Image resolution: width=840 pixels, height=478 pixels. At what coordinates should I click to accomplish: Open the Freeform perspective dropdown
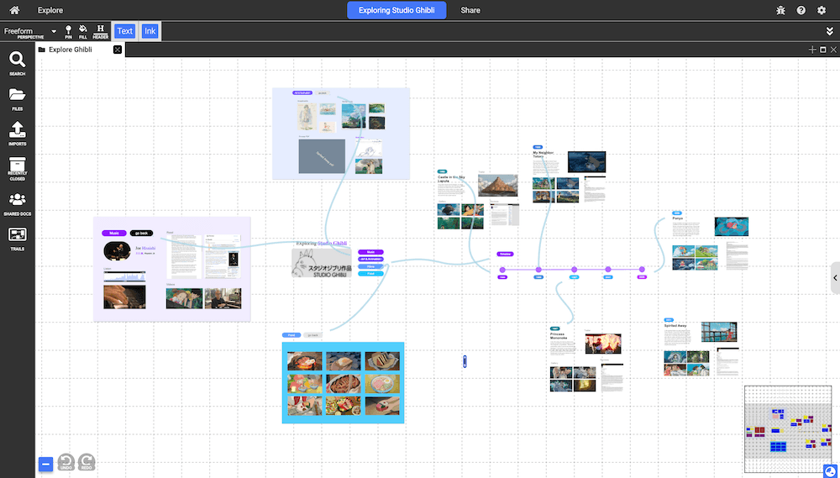30,32
